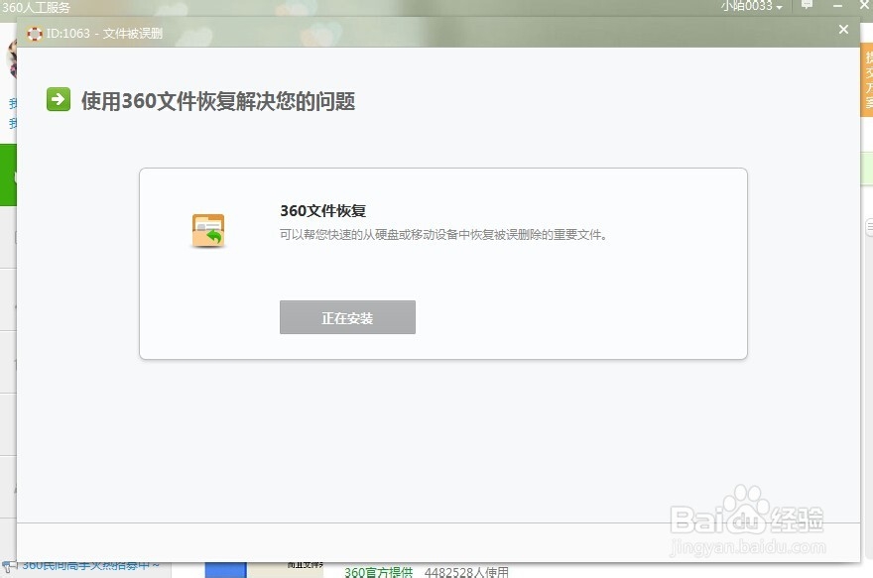Click the green arrow icon beside the heading
This screenshot has height=578, width=873.
[59, 99]
